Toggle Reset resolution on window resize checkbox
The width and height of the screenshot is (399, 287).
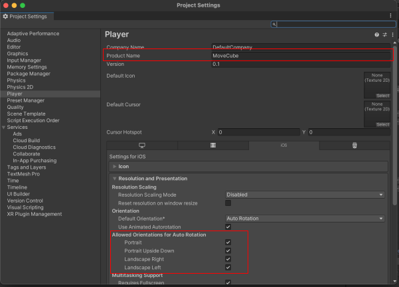tap(228, 203)
